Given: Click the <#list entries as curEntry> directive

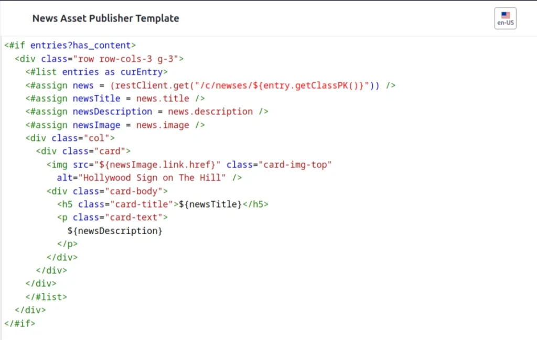Looking at the screenshot, I should [96, 72].
